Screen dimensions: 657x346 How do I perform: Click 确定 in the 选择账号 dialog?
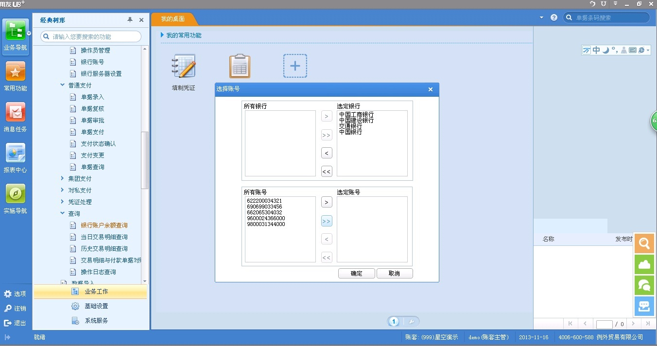click(x=357, y=274)
